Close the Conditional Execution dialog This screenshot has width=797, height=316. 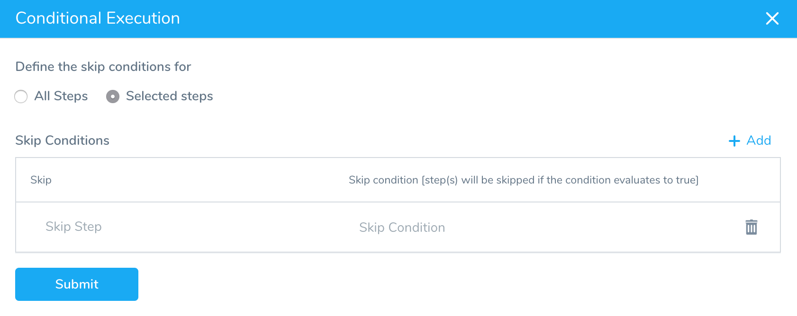772,18
